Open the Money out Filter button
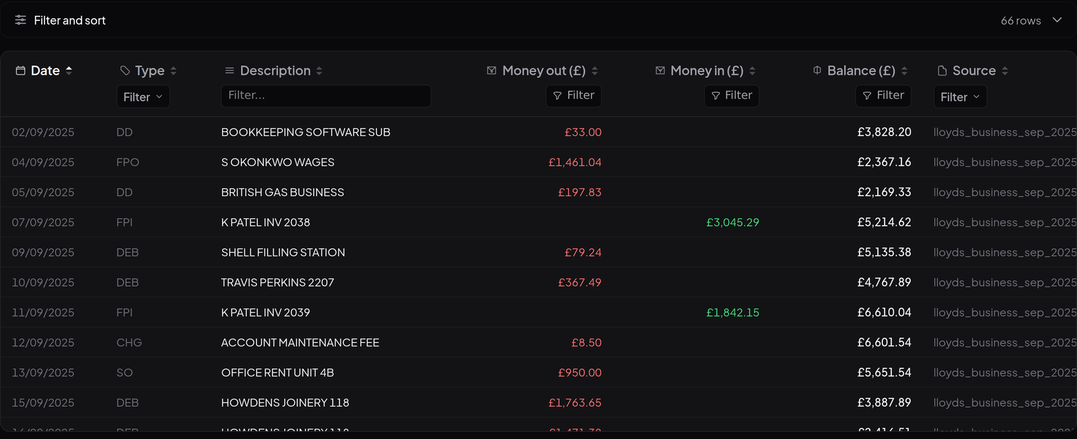 (x=574, y=95)
